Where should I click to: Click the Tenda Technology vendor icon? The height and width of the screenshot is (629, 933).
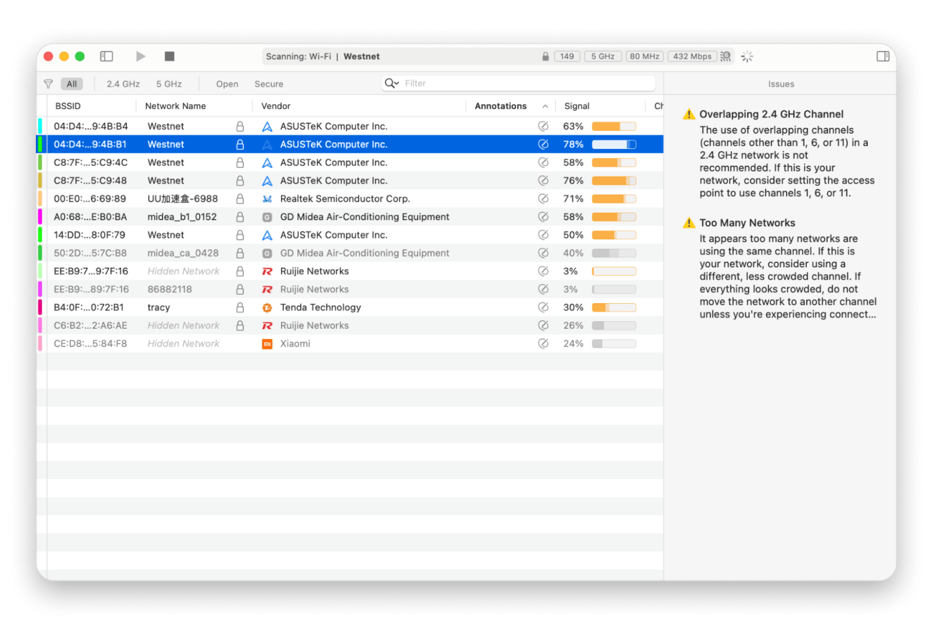(x=267, y=308)
